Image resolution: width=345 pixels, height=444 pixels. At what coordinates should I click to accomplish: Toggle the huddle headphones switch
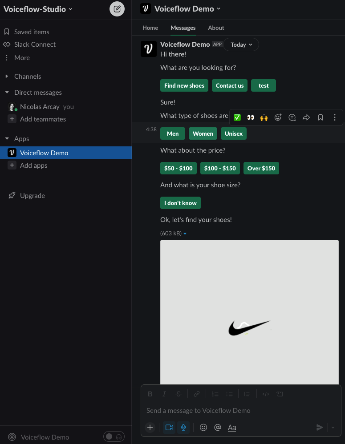114,436
